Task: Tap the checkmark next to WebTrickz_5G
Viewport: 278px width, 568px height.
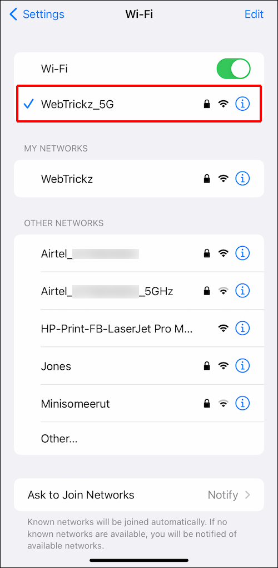Action: [x=28, y=104]
